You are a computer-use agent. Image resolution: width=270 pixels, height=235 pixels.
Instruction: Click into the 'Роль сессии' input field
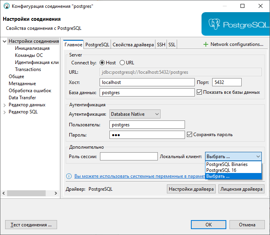pos(129,157)
